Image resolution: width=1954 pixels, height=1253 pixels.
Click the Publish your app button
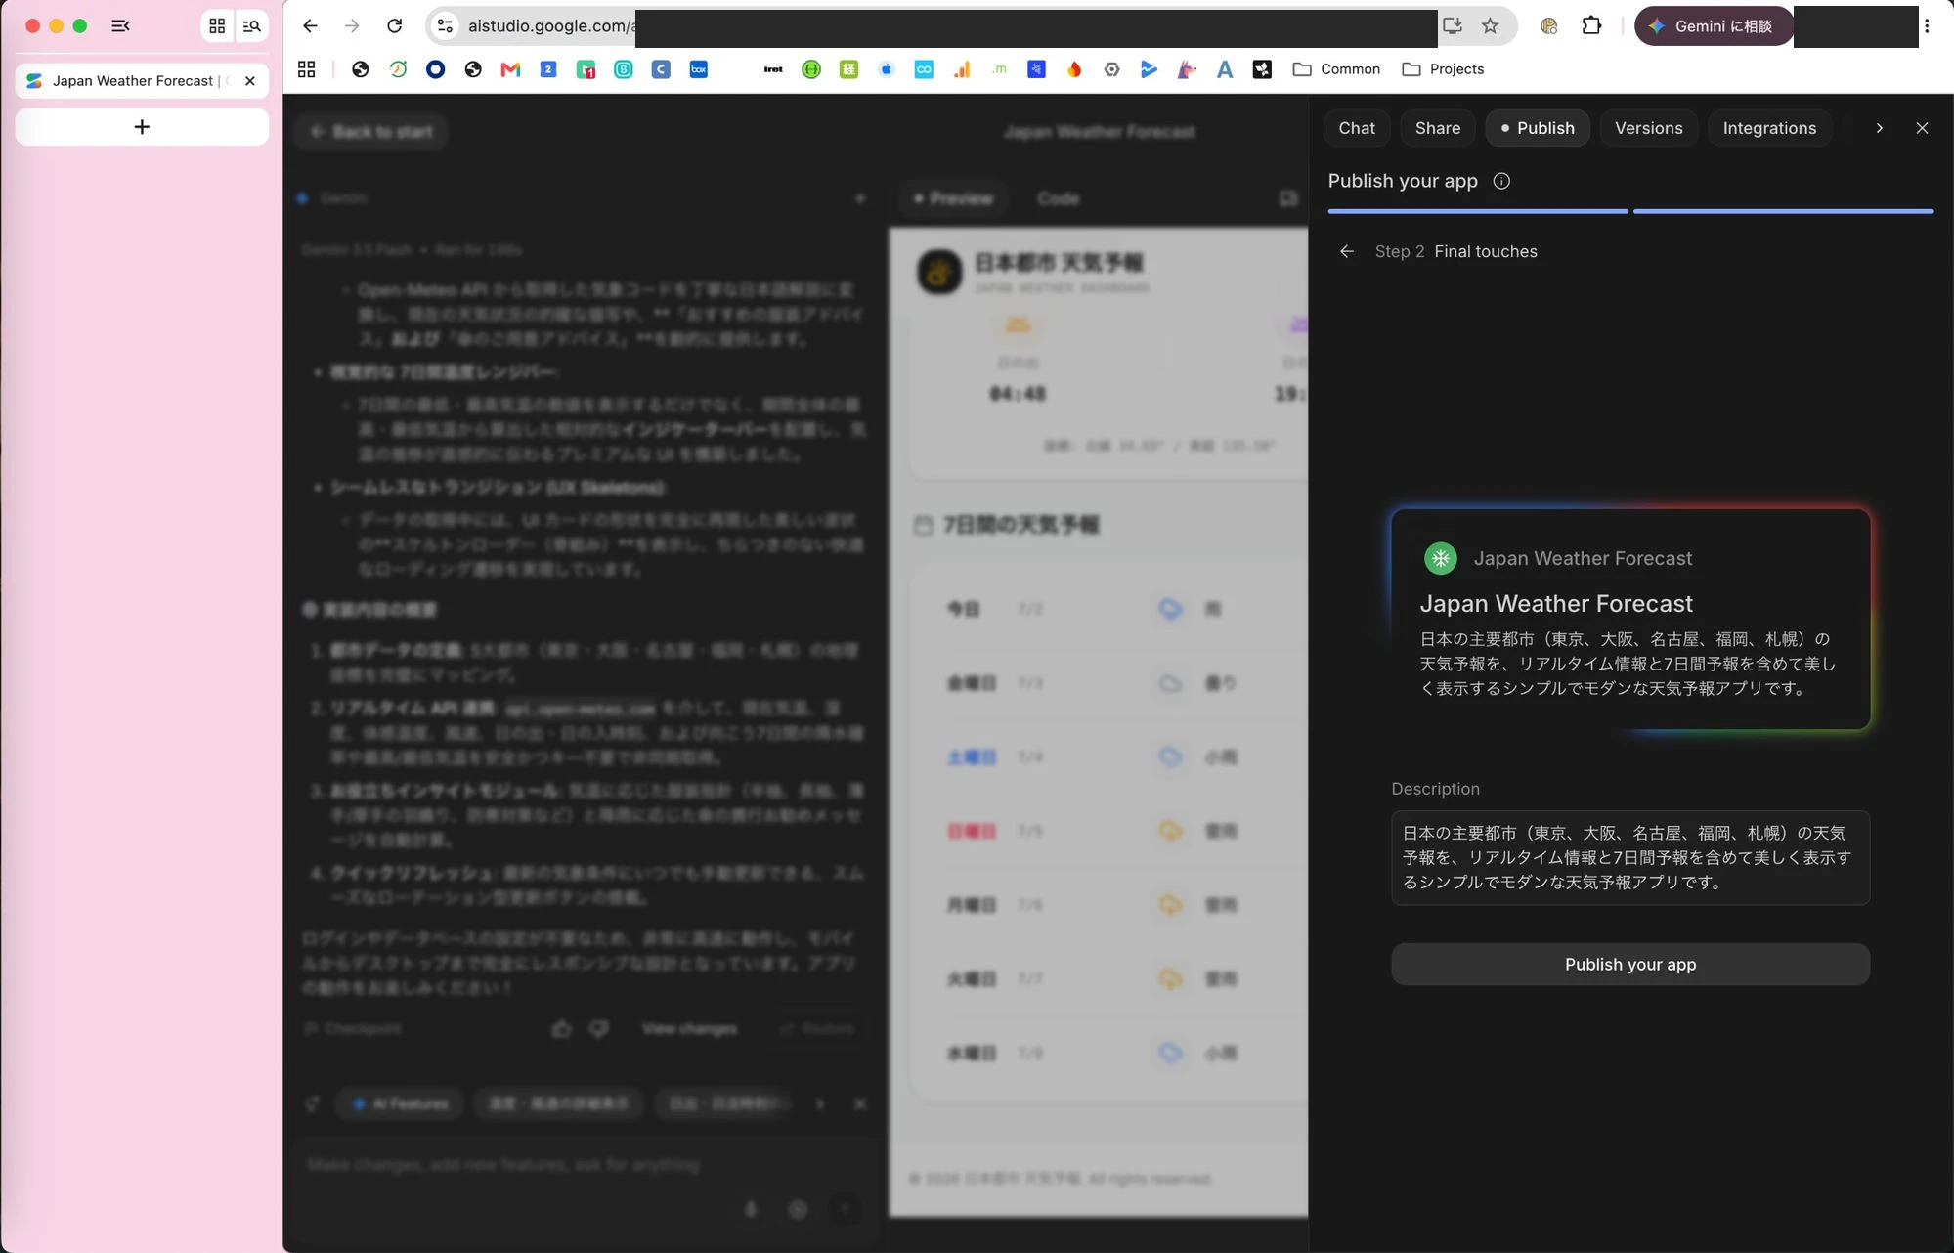pyautogui.click(x=1629, y=964)
